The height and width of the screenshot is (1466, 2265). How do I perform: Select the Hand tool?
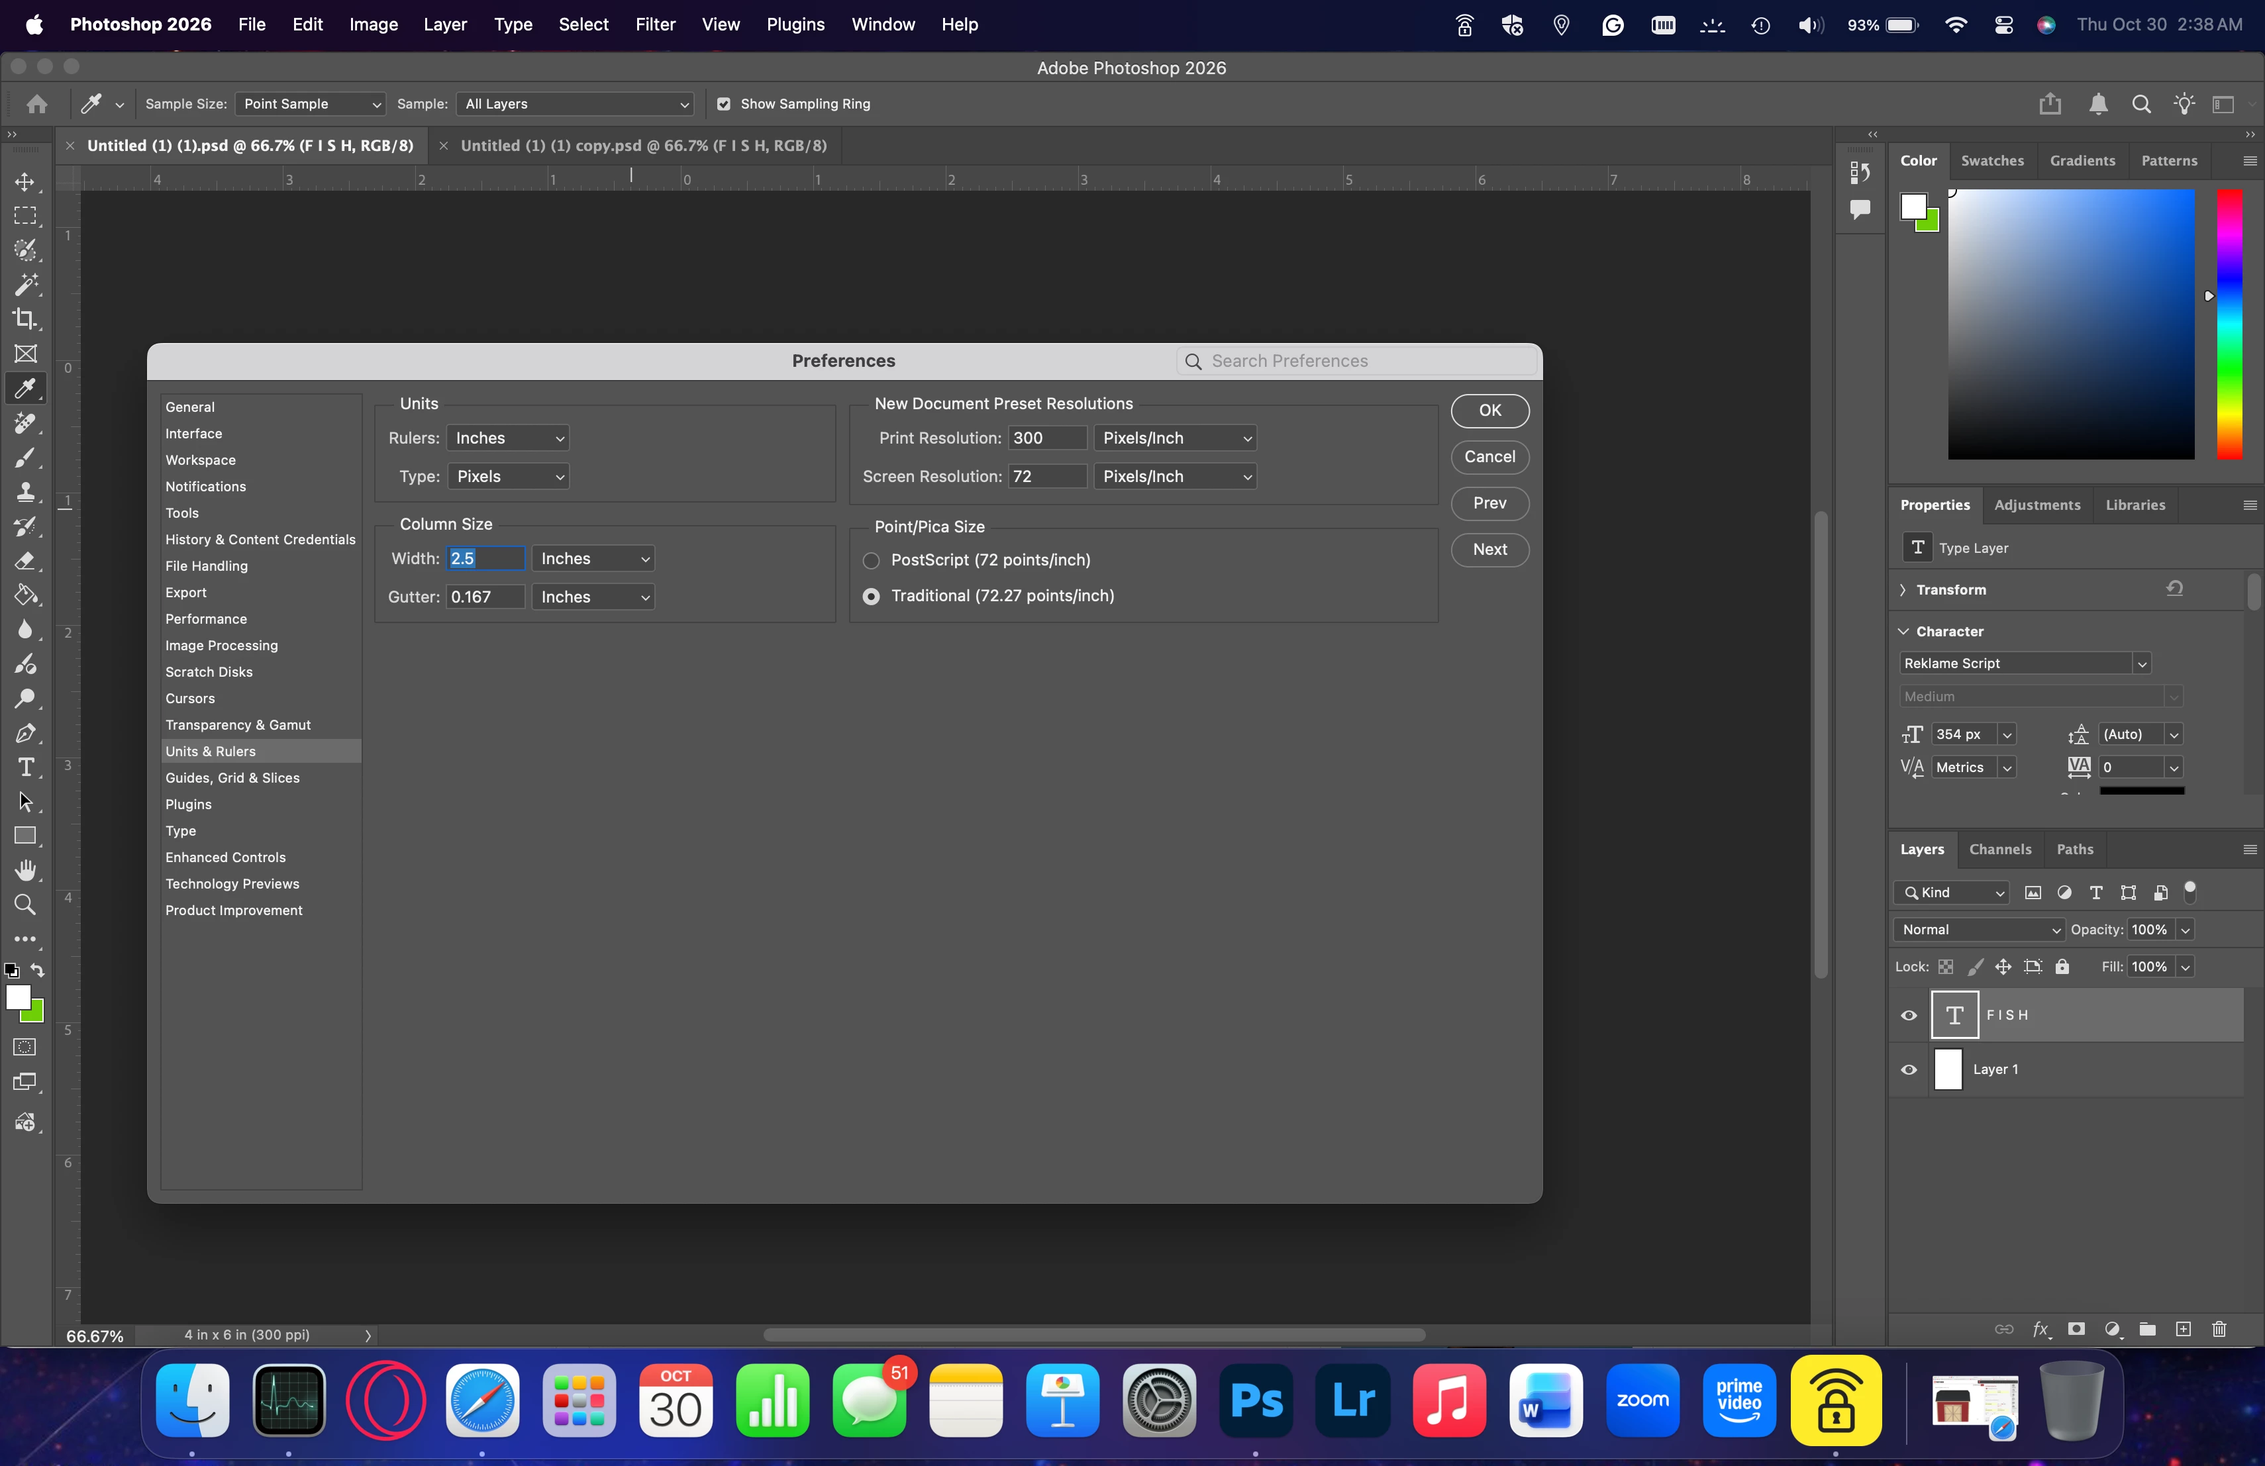tap(26, 869)
